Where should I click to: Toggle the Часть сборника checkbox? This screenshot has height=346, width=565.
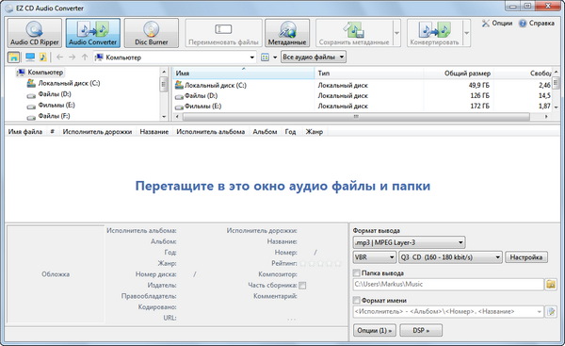tap(302, 286)
